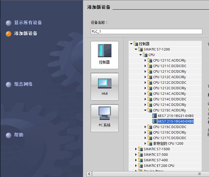Select CPU 1214C DC/DC/DC tree row
The image size is (209, 177).
(165, 99)
